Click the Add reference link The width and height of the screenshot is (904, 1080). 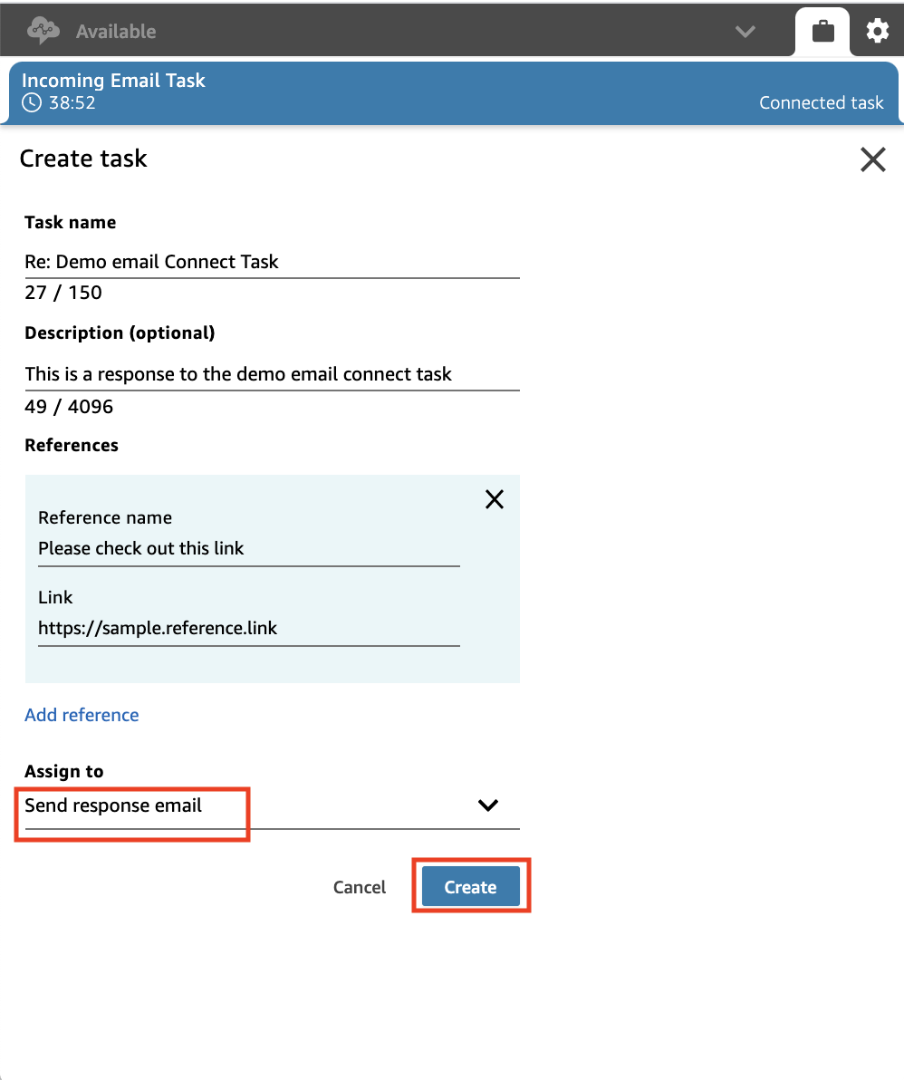pos(82,715)
